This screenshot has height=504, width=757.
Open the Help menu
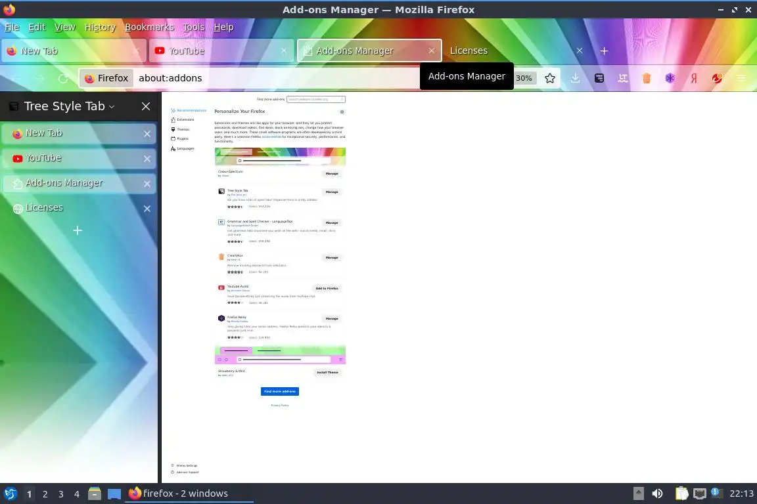click(223, 27)
